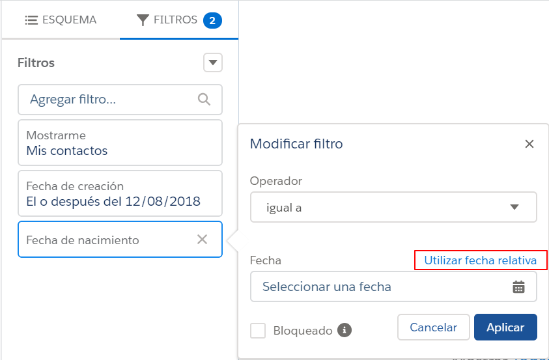Enable the Bloqueado checkbox
The image size is (549, 360).
pyautogui.click(x=258, y=331)
